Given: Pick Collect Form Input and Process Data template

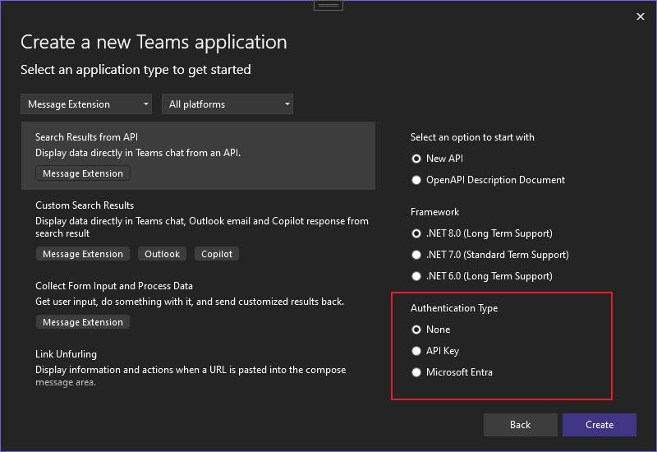Looking at the screenshot, I should 198,305.
